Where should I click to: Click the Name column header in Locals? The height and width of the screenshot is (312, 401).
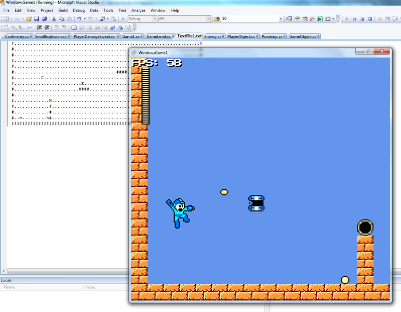pyautogui.click(x=42, y=287)
